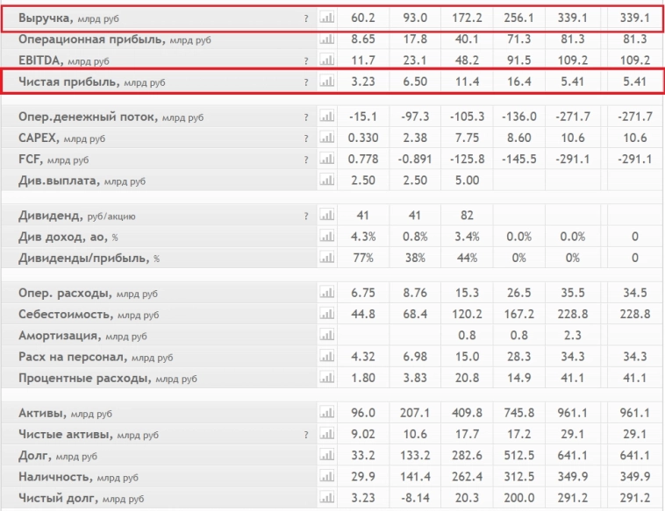
Task: Select cost of sales value 167.2
Action: tap(518, 314)
